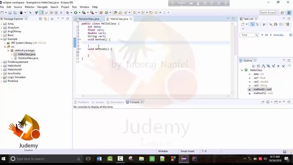Click the Search flashlight toolbar icon
The image size is (293, 165).
[126, 12]
